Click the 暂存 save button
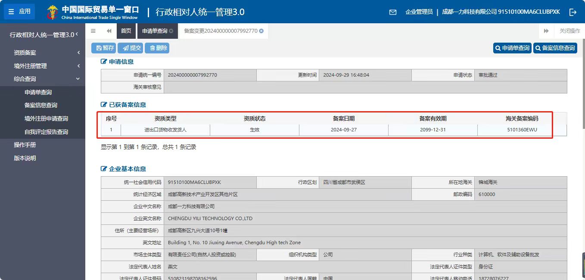The image size is (585, 280). click(x=103, y=48)
